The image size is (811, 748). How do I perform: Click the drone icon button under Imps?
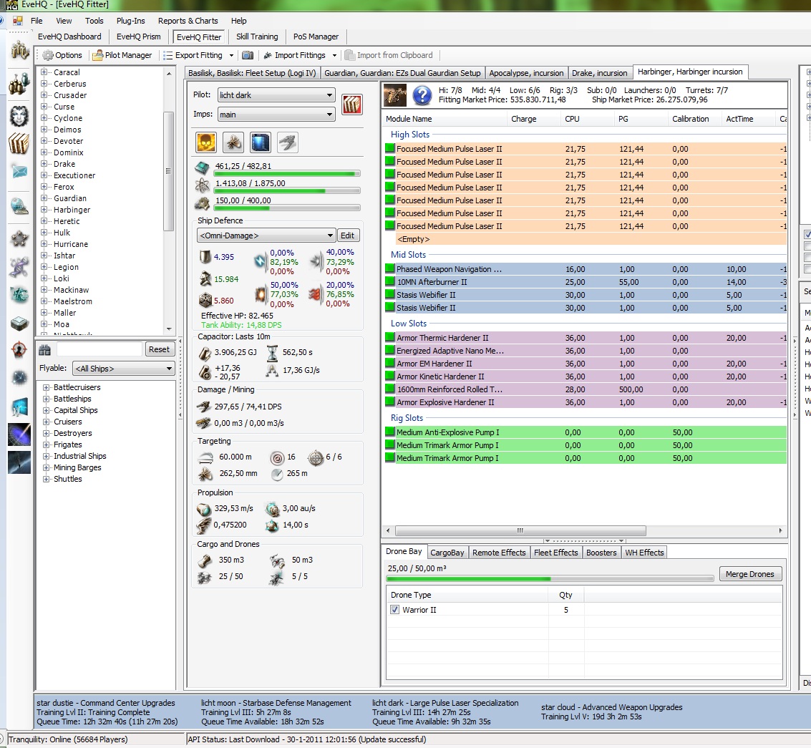233,142
